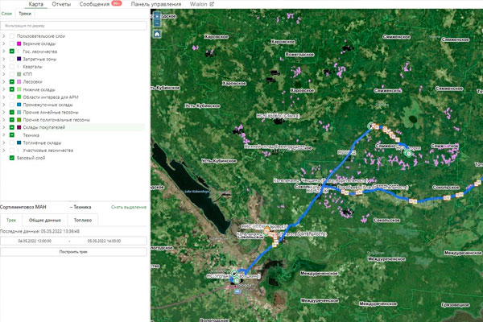This screenshot has height=322, width=483.
Task: Expand Верхние склады tree node
Action: [4, 43]
